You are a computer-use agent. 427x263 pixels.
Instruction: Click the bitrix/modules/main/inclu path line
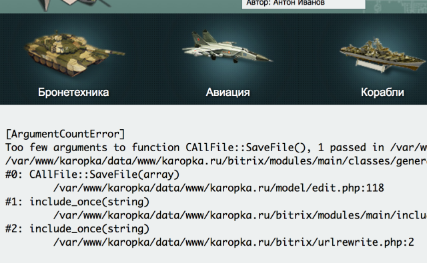tap(240, 216)
